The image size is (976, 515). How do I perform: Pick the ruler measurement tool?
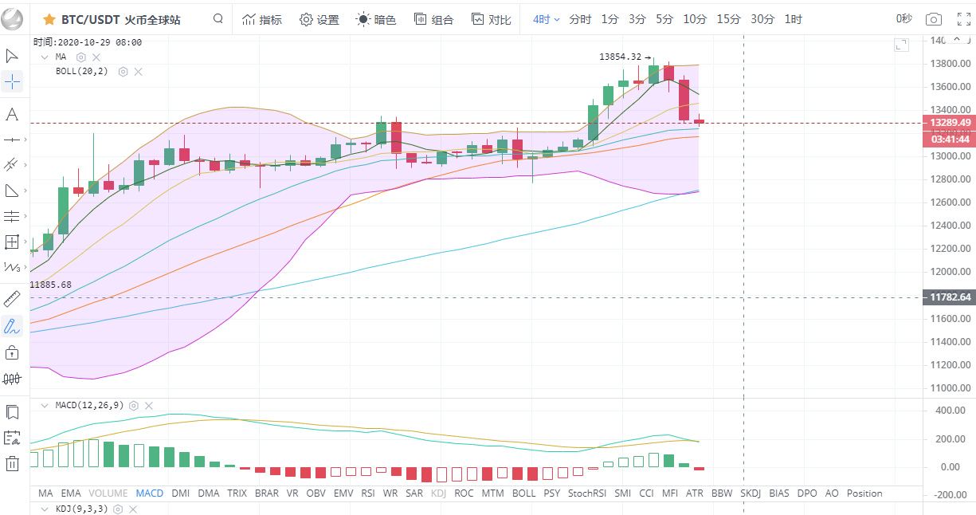(12, 299)
